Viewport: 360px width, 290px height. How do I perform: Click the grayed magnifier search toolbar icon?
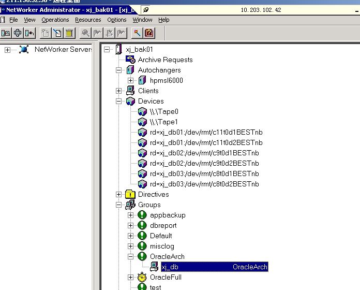pyautogui.click(x=85, y=33)
